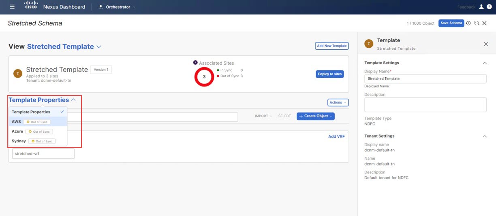Screen dimensions: 496x216
Task: Click the 'Nexus Dashboard' title
Action: tap(64, 7)
